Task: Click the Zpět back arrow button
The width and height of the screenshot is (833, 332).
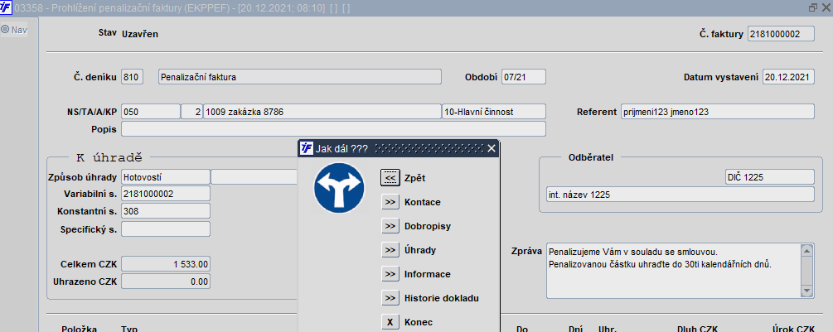Action: tap(390, 178)
